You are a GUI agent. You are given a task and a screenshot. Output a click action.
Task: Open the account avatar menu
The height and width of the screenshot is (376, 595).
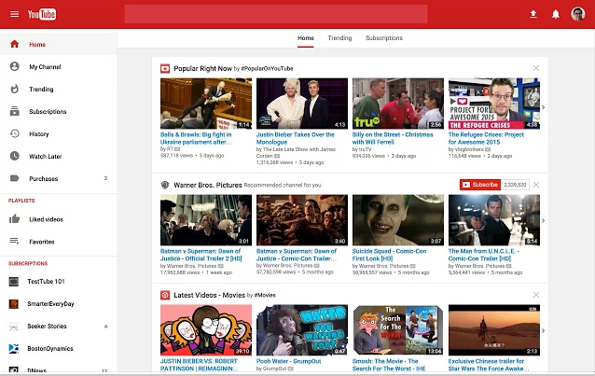point(578,14)
